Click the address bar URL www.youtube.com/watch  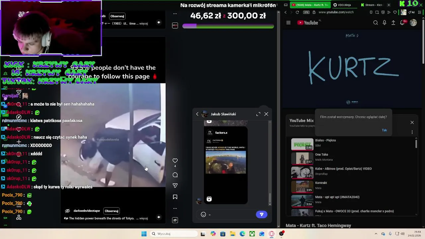pos(336,12)
